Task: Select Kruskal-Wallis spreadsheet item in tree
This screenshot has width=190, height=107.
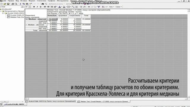Action: pos(17,15)
